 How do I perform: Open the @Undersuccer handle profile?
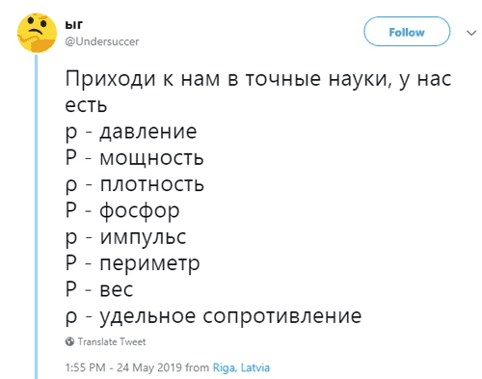pyautogui.click(x=102, y=41)
